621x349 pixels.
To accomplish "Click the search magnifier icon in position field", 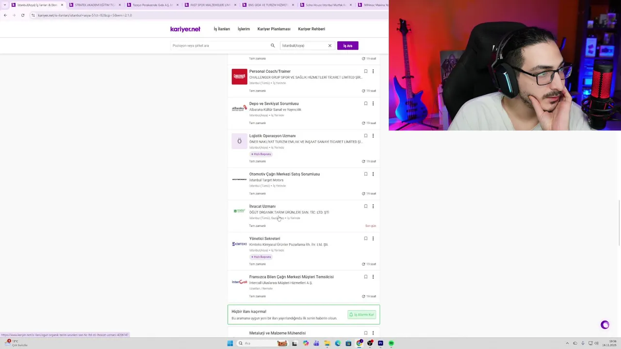I will [x=273, y=46].
